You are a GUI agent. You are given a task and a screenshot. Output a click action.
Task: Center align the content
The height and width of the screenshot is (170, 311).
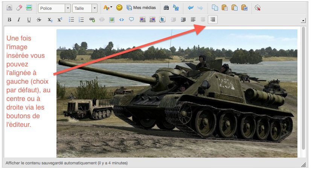coord(203,20)
